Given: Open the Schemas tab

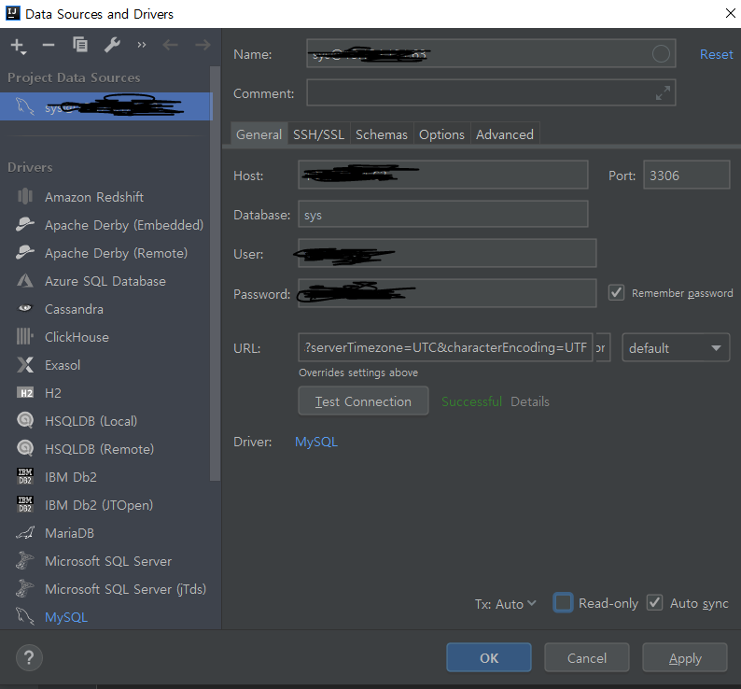Looking at the screenshot, I should tap(382, 134).
